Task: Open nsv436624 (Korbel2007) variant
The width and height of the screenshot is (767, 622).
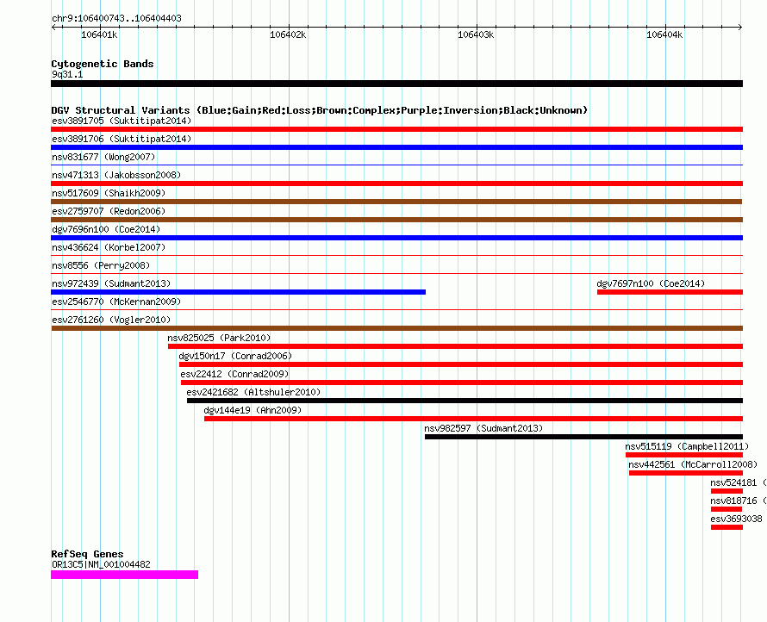Action: (109, 247)
